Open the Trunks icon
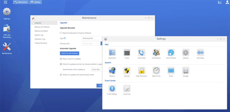The image size is (230, 112). pos(127,52)
